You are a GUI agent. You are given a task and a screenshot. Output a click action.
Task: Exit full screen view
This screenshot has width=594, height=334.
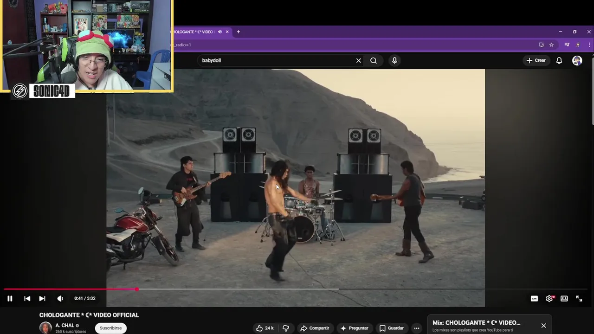(x=579, y=299)
